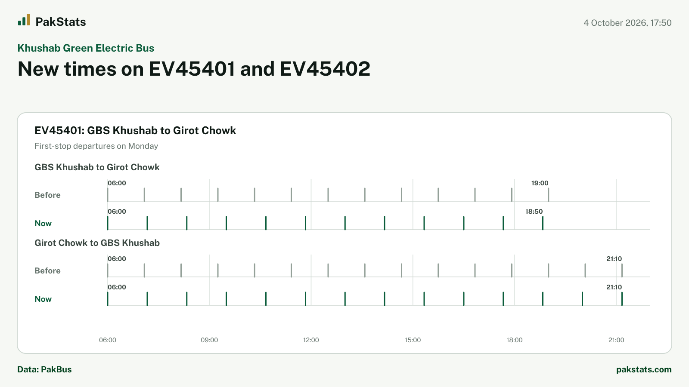This screenshot has width=689, height=387.
Task: Click the 09:00 axis label
Action: 209,340
